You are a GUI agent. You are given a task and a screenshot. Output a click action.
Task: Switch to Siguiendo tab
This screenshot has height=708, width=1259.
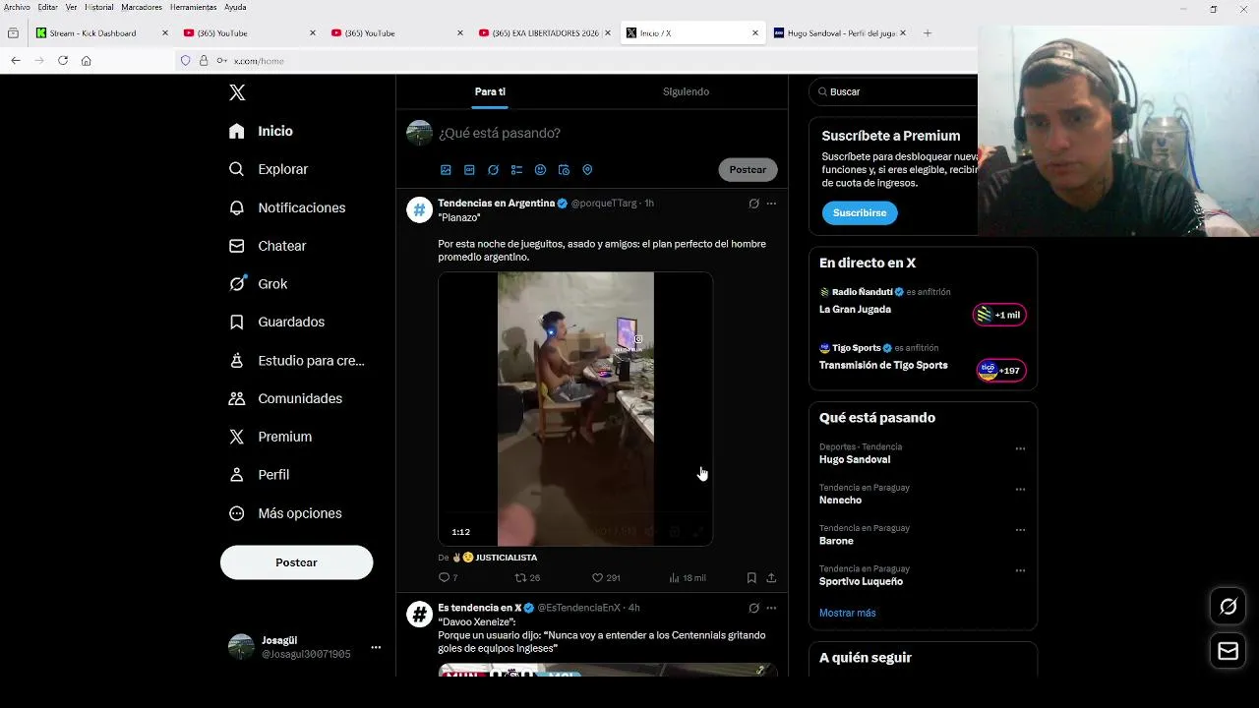point(686,91)
